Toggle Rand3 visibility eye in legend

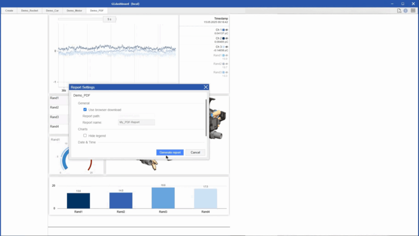[227, 73]
